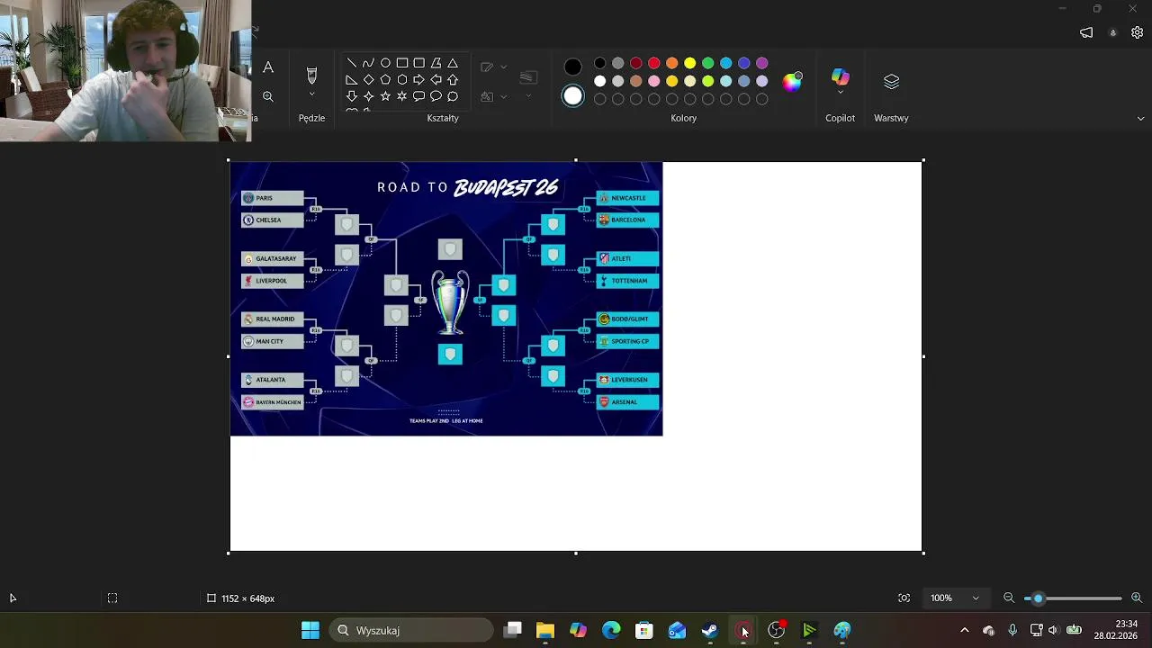The height and width of the screenshot is (648, 1152).
Task: Choose the yellow palette color
Action: coord(690,63)
